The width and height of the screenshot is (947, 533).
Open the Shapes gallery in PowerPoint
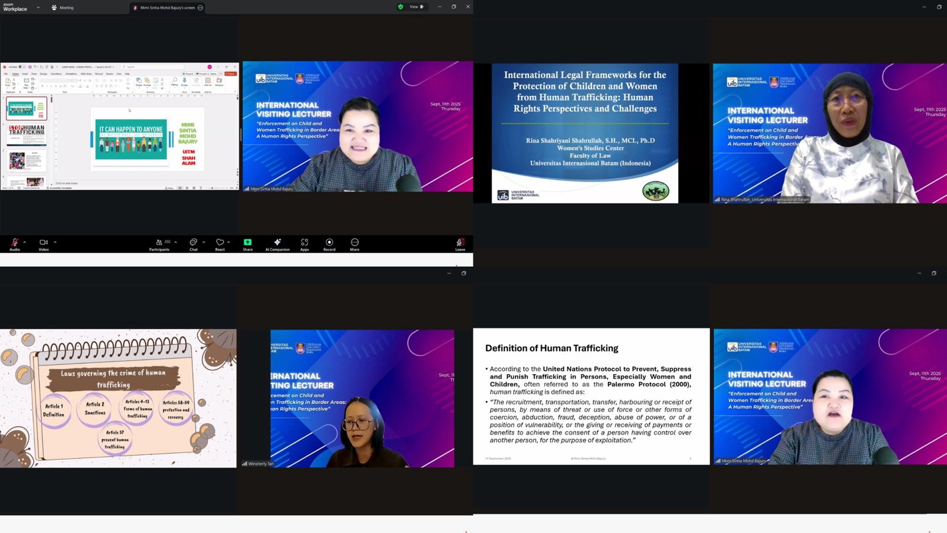(x=138, y=80)
